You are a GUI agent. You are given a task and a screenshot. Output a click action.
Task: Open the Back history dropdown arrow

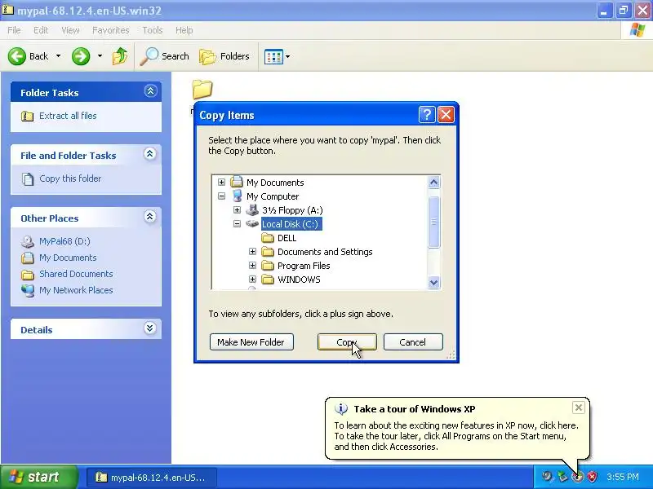click(58, 56)
